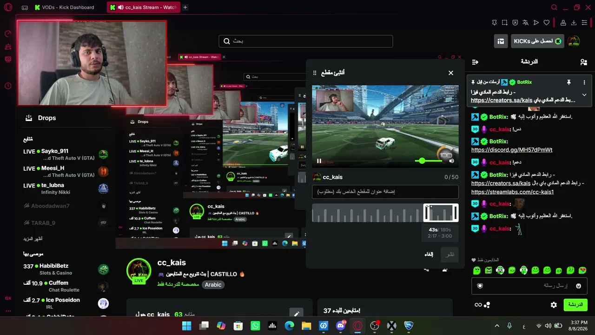This screenshot has height=335, width=595.
Task: Click the نشر publish button
Action: pyautogui.click(x=450, y=255)
